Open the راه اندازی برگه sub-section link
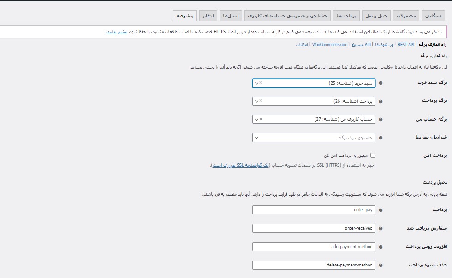This screenshot has height=278, width=452. pos(433,45)
